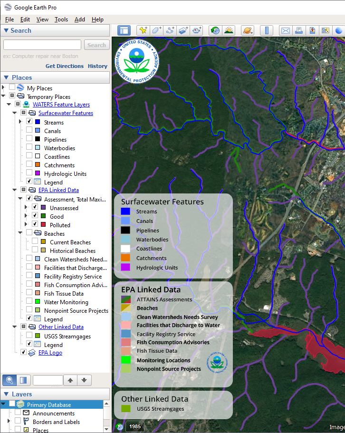
Task: Open the Add menu
Action: [x=80, y=19]
